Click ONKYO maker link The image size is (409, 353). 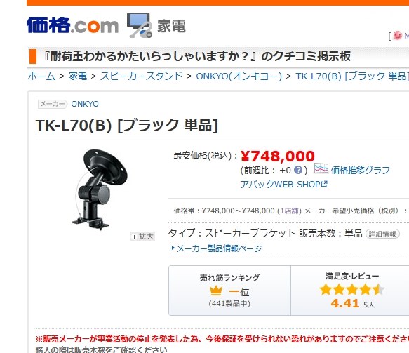click(85, 104)
